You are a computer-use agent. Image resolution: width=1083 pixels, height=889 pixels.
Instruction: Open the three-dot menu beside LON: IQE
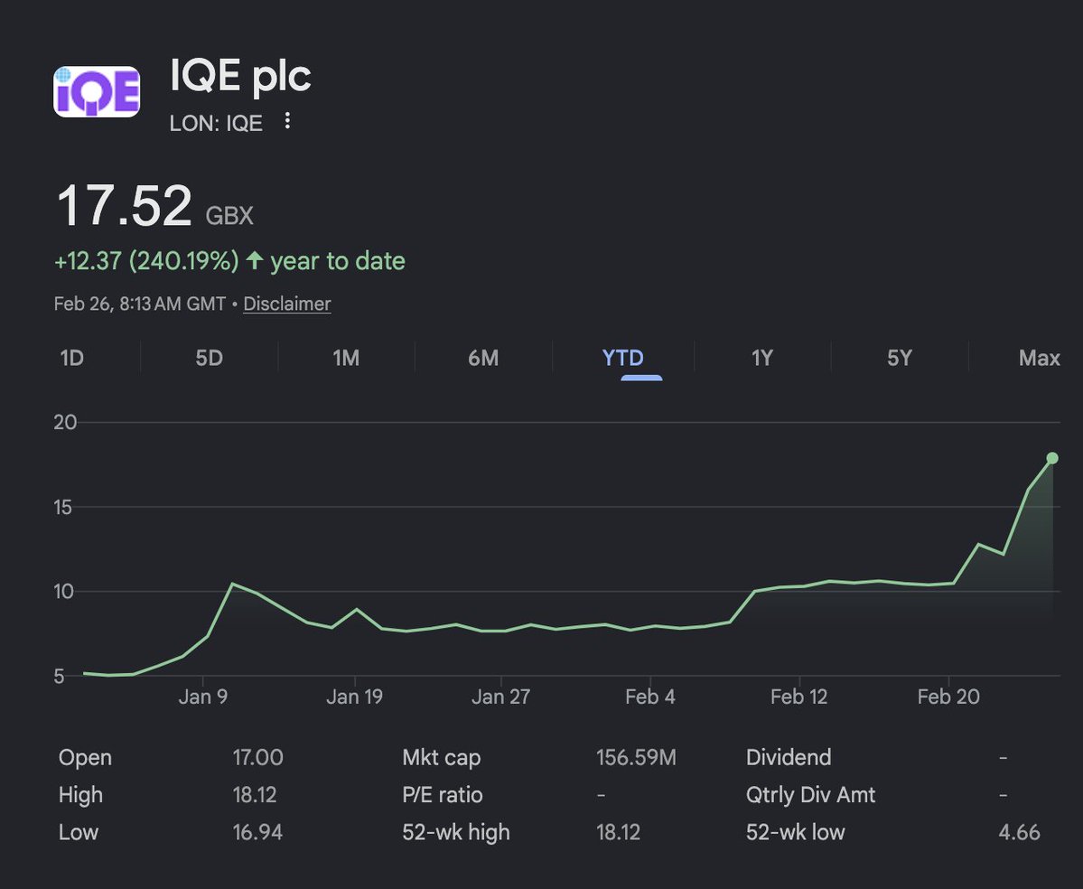tap(287, 122)
